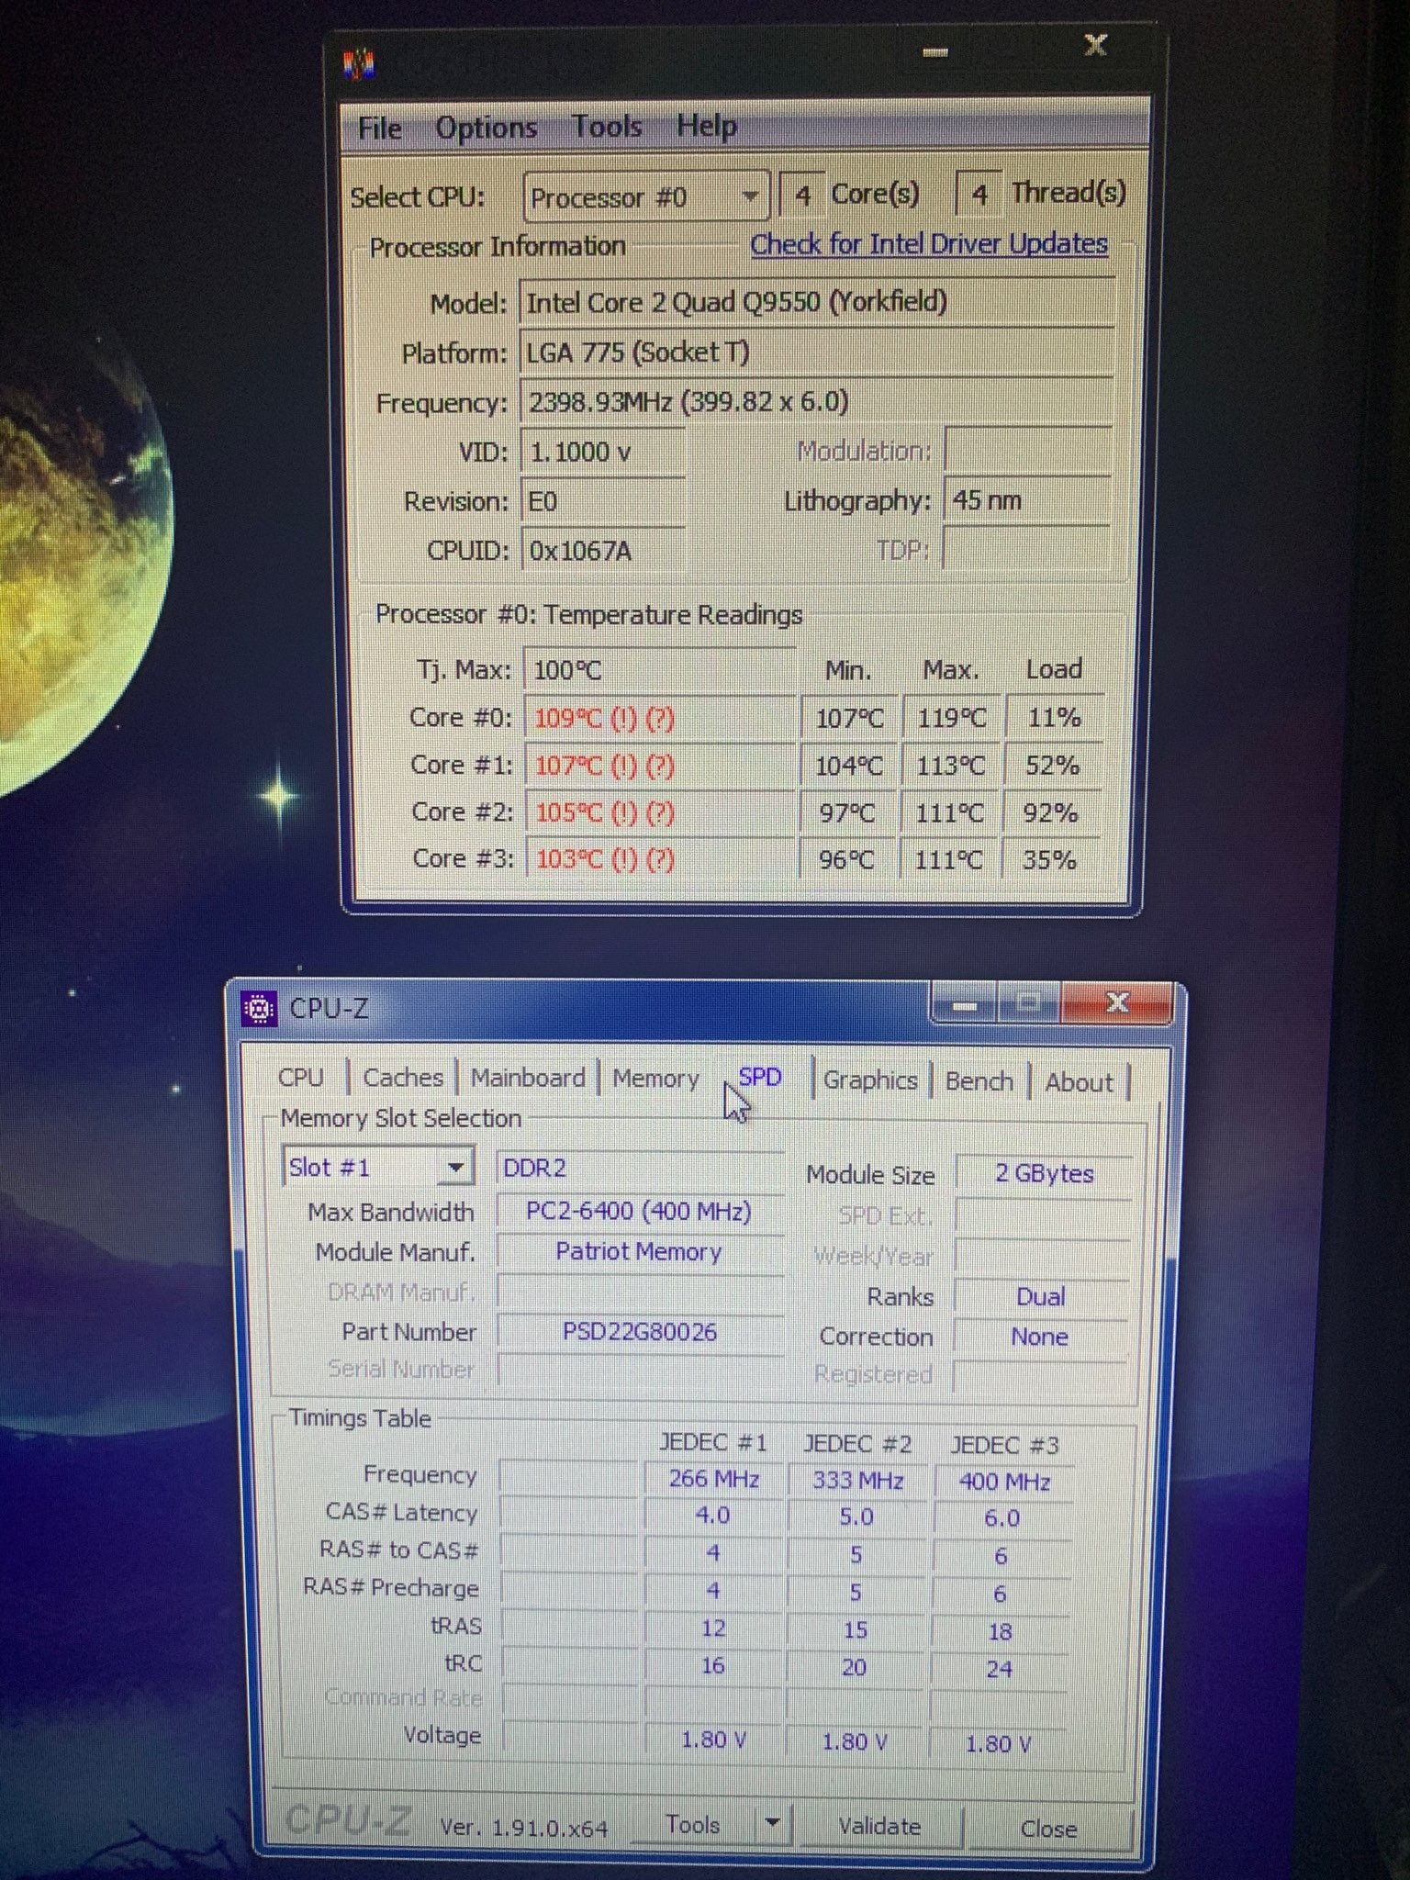Expand the Slot #1 memory slot dropdown
The height and width of the screenshot is (1880, 1410).
378,1168
